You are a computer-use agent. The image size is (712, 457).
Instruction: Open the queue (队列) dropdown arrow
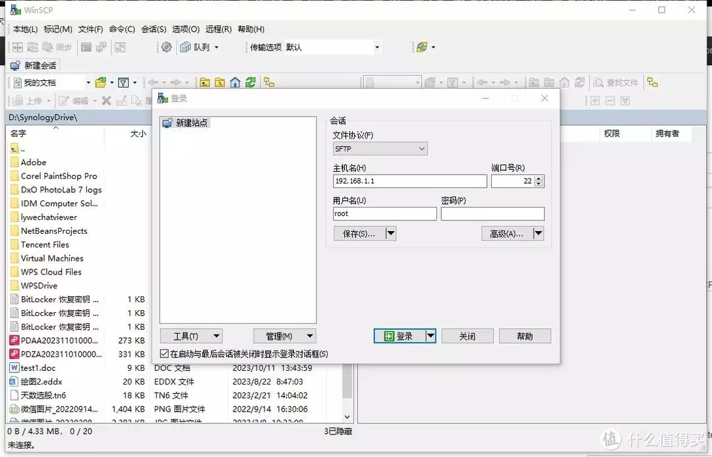point(217,47)
